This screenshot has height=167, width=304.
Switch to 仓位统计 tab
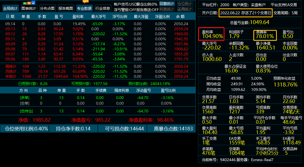pyautogui.click(x=185, y=4)
